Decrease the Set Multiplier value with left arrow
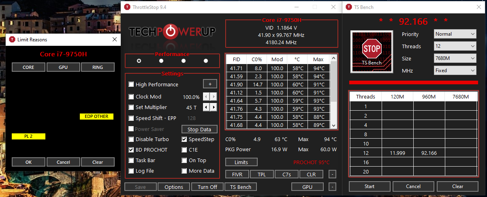 click(206, 107)
